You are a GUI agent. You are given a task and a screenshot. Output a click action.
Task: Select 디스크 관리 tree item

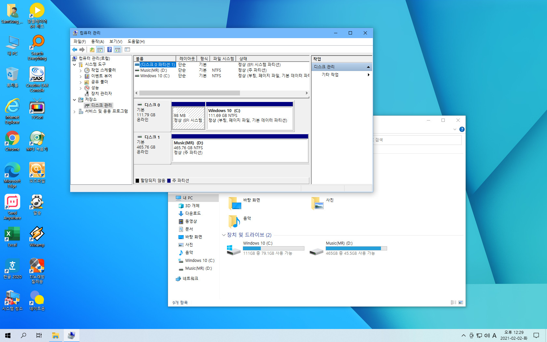98,105
